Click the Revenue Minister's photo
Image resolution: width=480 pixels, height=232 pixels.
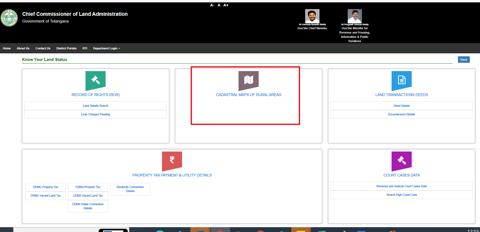tap(355, 16)
